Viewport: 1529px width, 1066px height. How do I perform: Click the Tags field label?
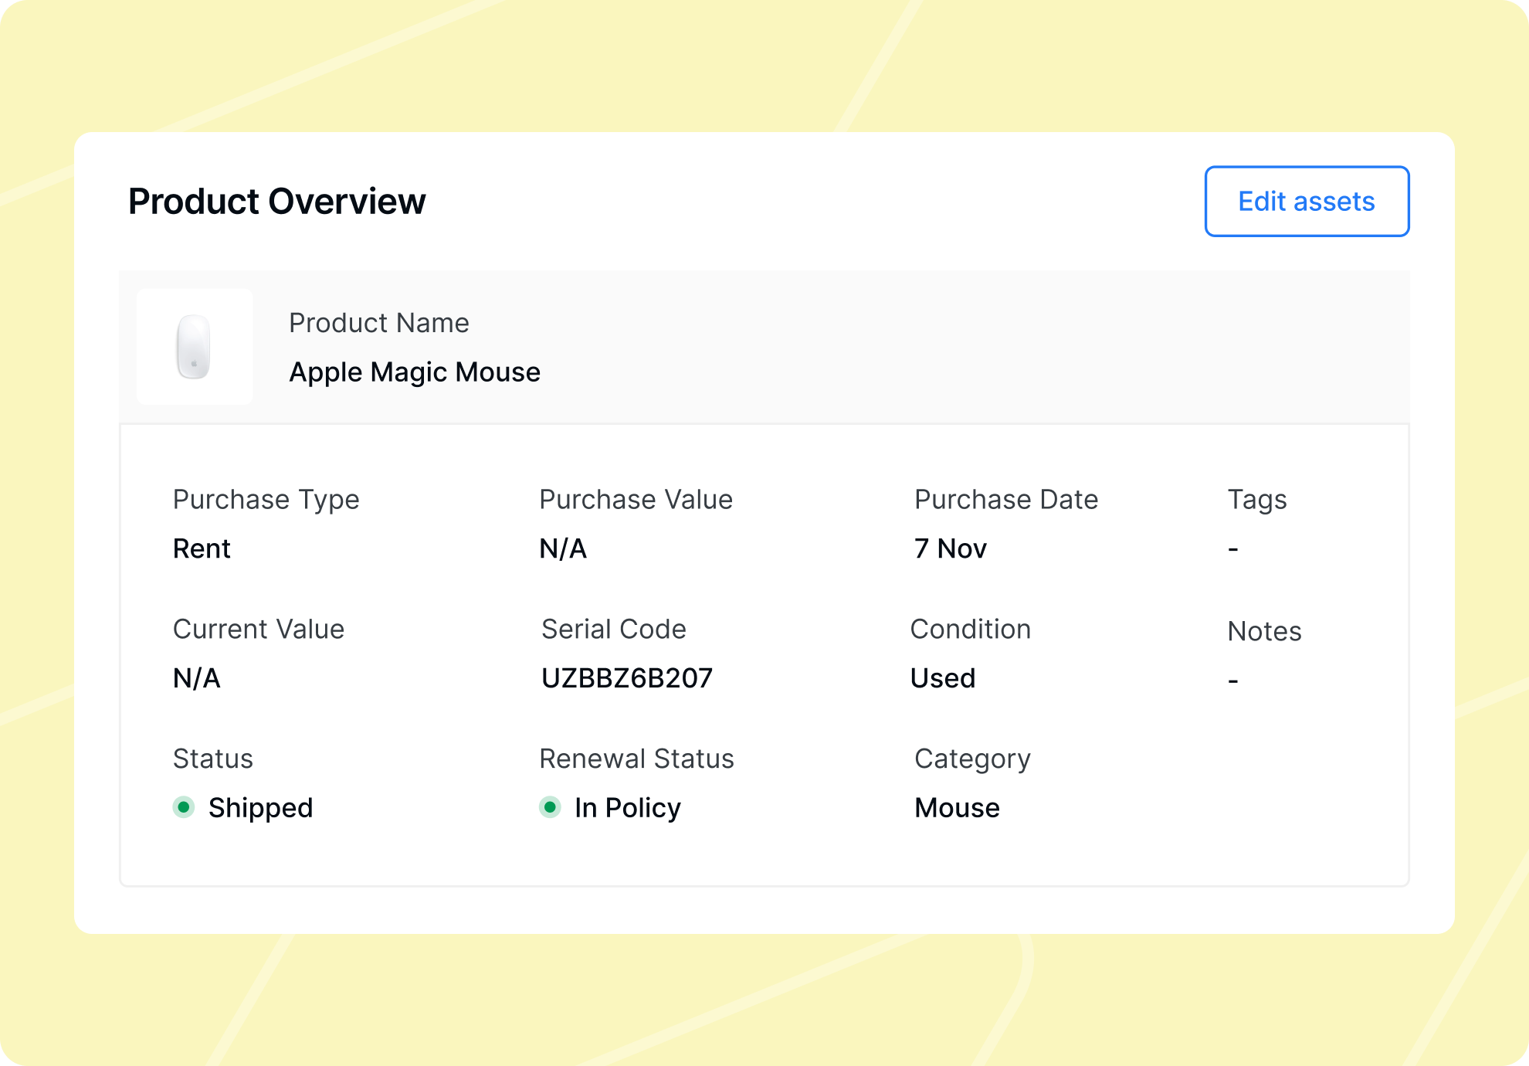1257,500
